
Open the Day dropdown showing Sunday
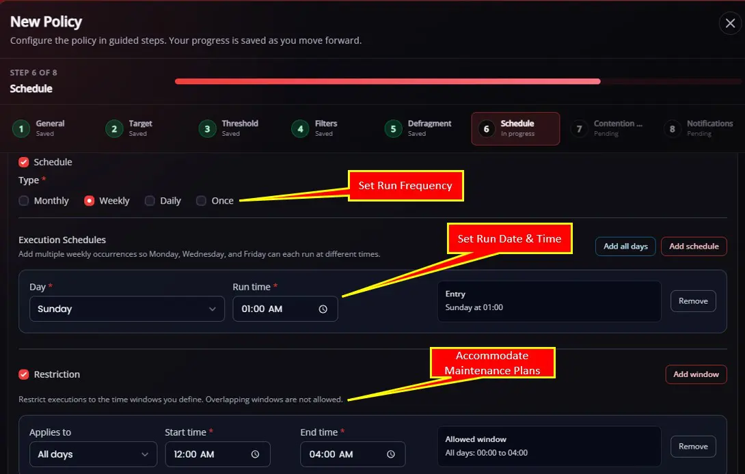click(x=127, y=309)
